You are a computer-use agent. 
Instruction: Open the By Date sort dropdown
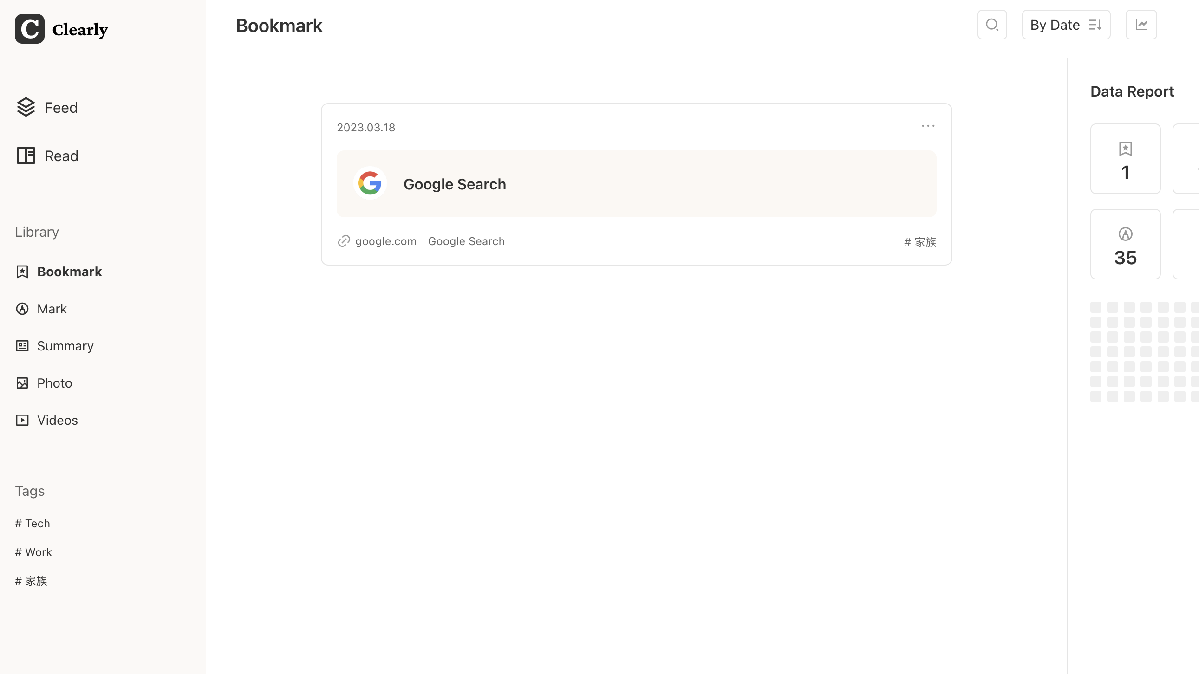1066,25
